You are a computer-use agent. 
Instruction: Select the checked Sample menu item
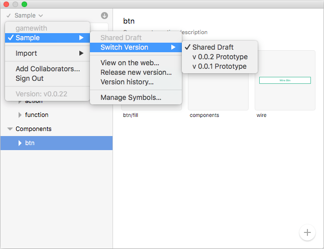(x=47, y=38)
